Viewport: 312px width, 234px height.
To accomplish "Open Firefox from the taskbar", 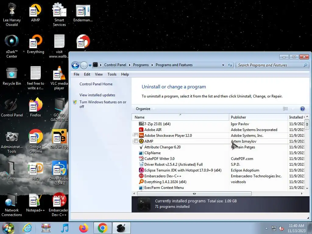I will click(x=83, y=228).
